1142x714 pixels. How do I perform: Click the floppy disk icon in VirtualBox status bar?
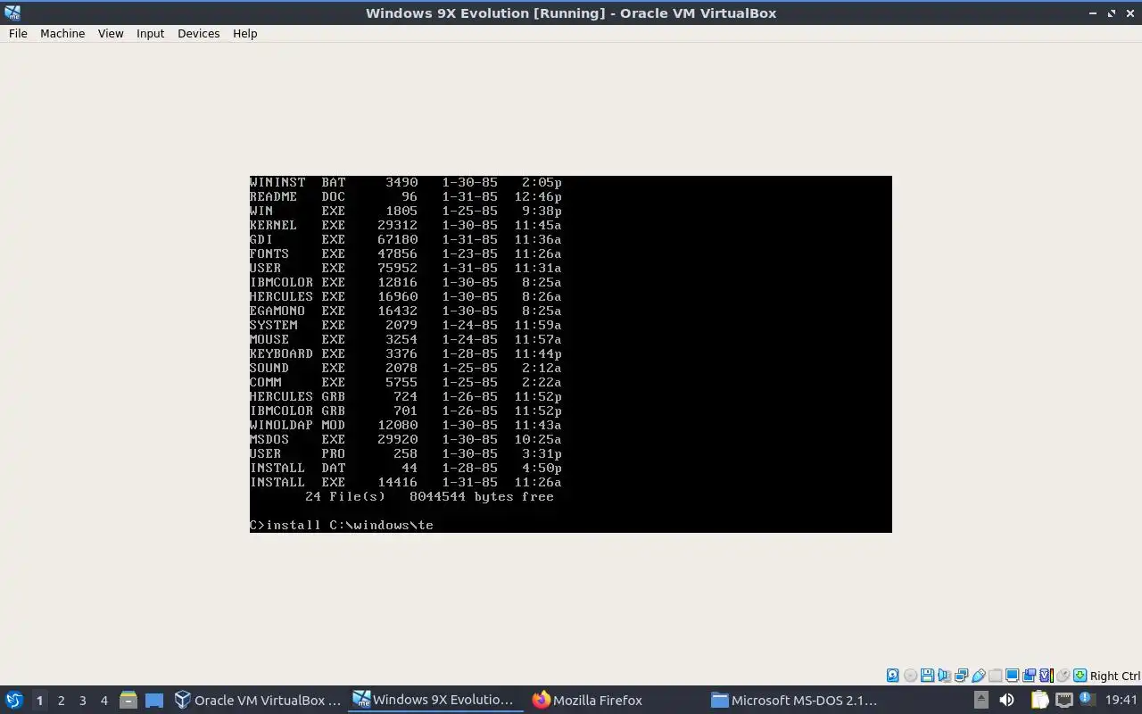[927, 676]
